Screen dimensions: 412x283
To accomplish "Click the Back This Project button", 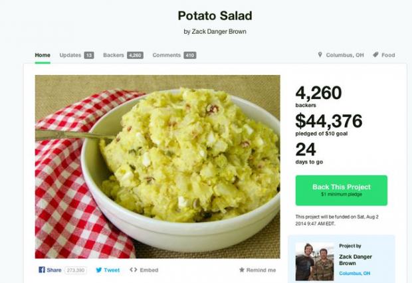I will coord(342,190).
